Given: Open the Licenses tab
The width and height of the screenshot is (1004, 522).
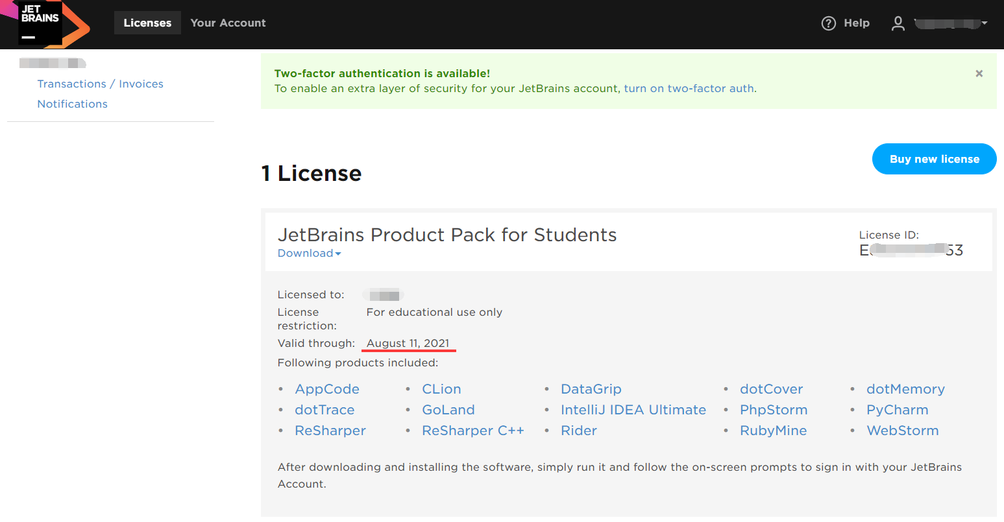Looking at the screenshot, I should [x=147, y=23].
